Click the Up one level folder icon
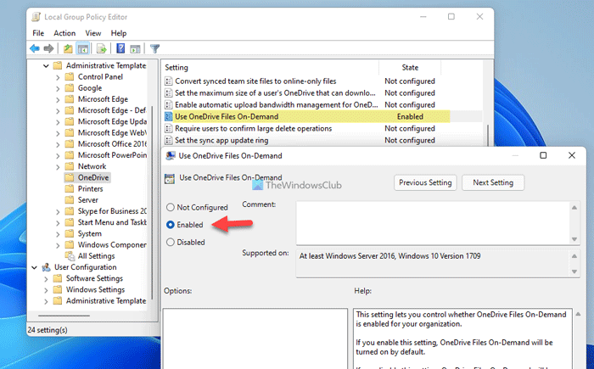 pyautogui.click(x=68, y=48)
